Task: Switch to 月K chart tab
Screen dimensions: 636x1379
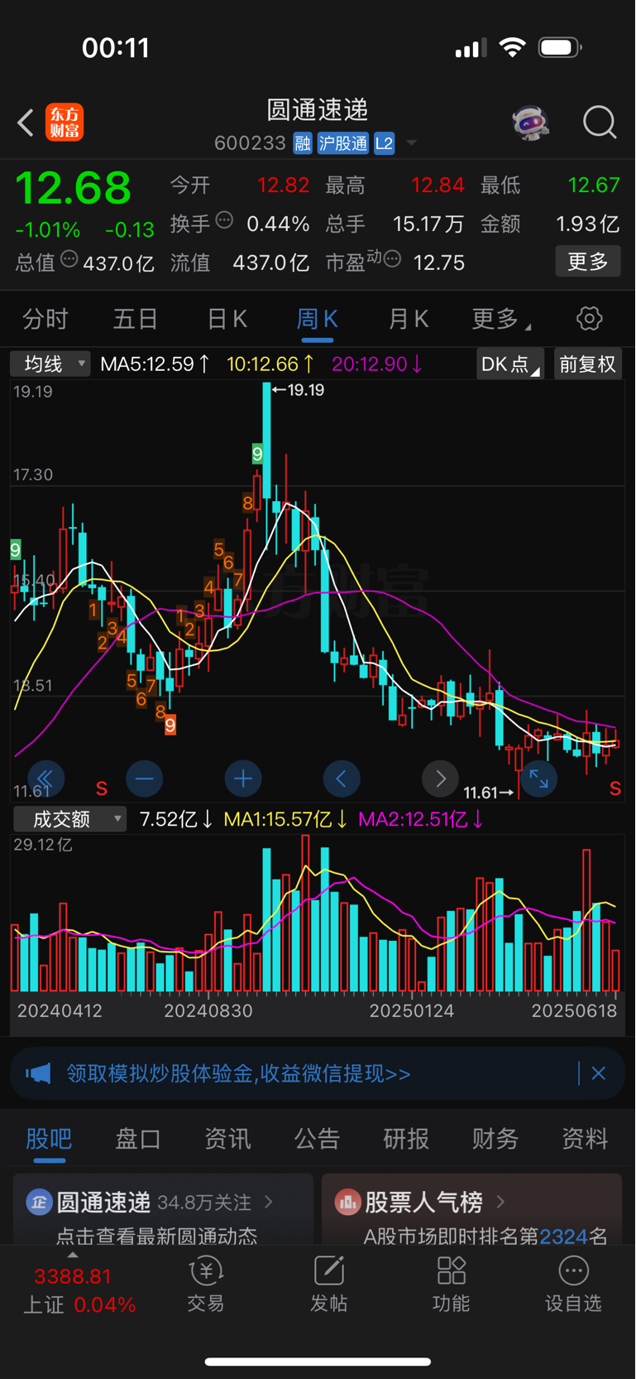Action: tap(409, 319)
